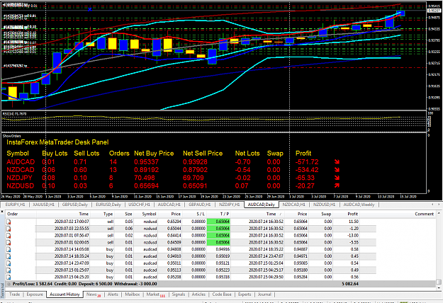Open the NZDCAD,H1 chart tab
443x303 pixels.
[x=293, y=205]
